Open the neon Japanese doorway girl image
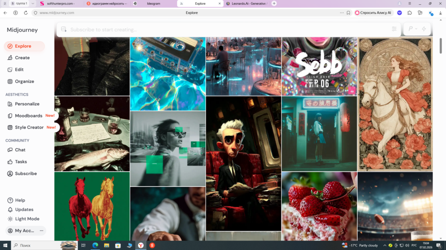Image resolution: width=446 pixels, height=250 pixels. [319, 134]
